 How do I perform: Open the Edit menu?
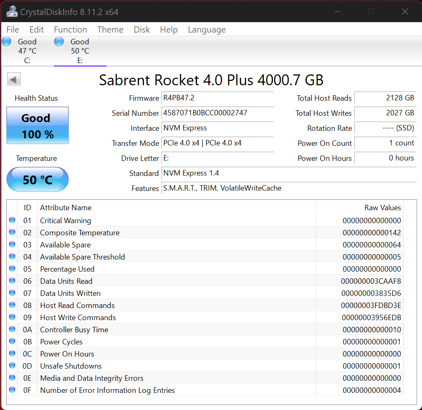(36, 30)
